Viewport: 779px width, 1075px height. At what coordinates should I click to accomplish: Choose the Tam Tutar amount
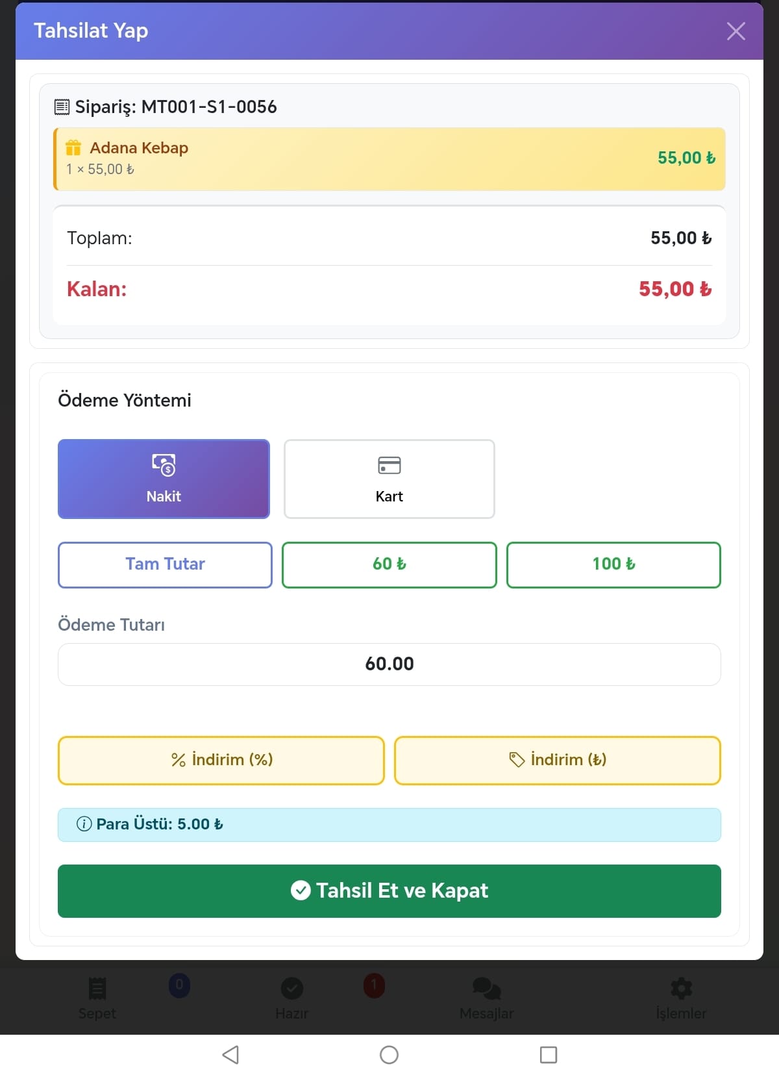(x=165, y=564)
